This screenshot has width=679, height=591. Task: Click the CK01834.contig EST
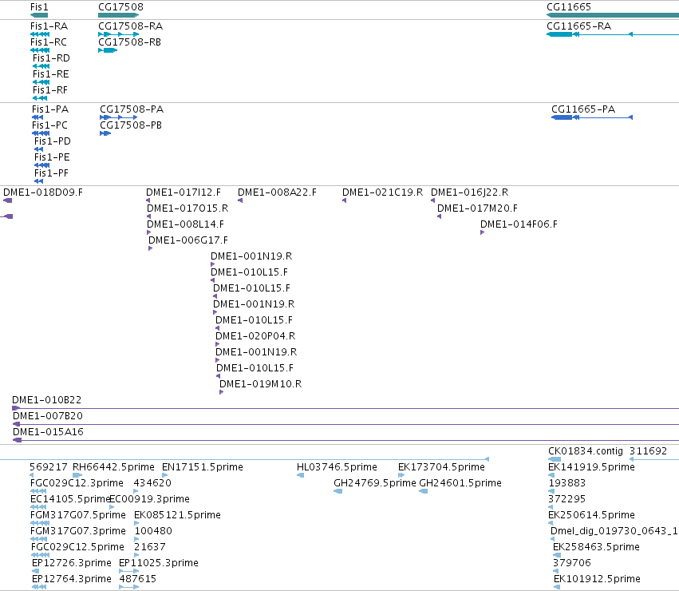[x=586, y=451]
